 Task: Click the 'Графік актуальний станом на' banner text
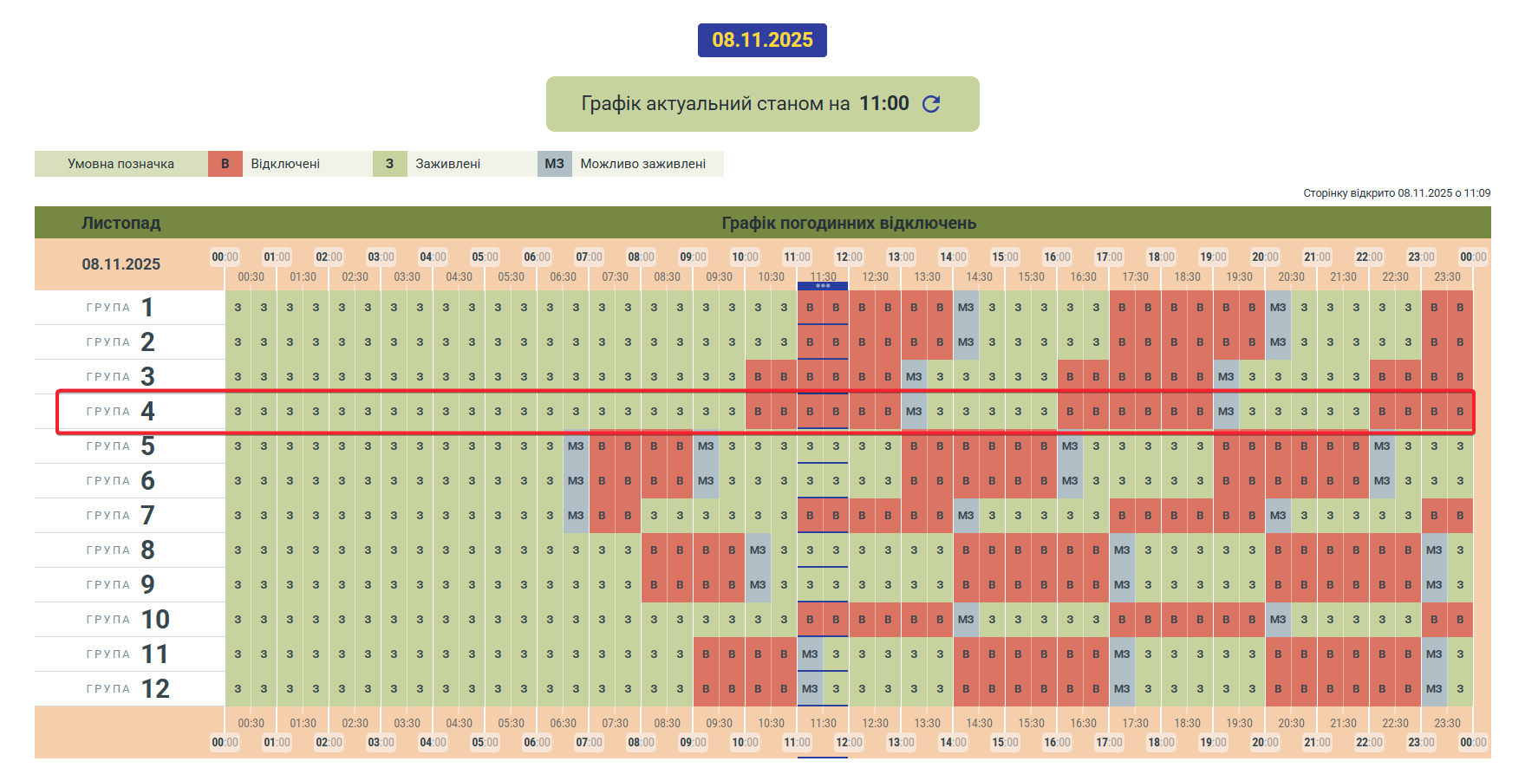pos(715,104)
